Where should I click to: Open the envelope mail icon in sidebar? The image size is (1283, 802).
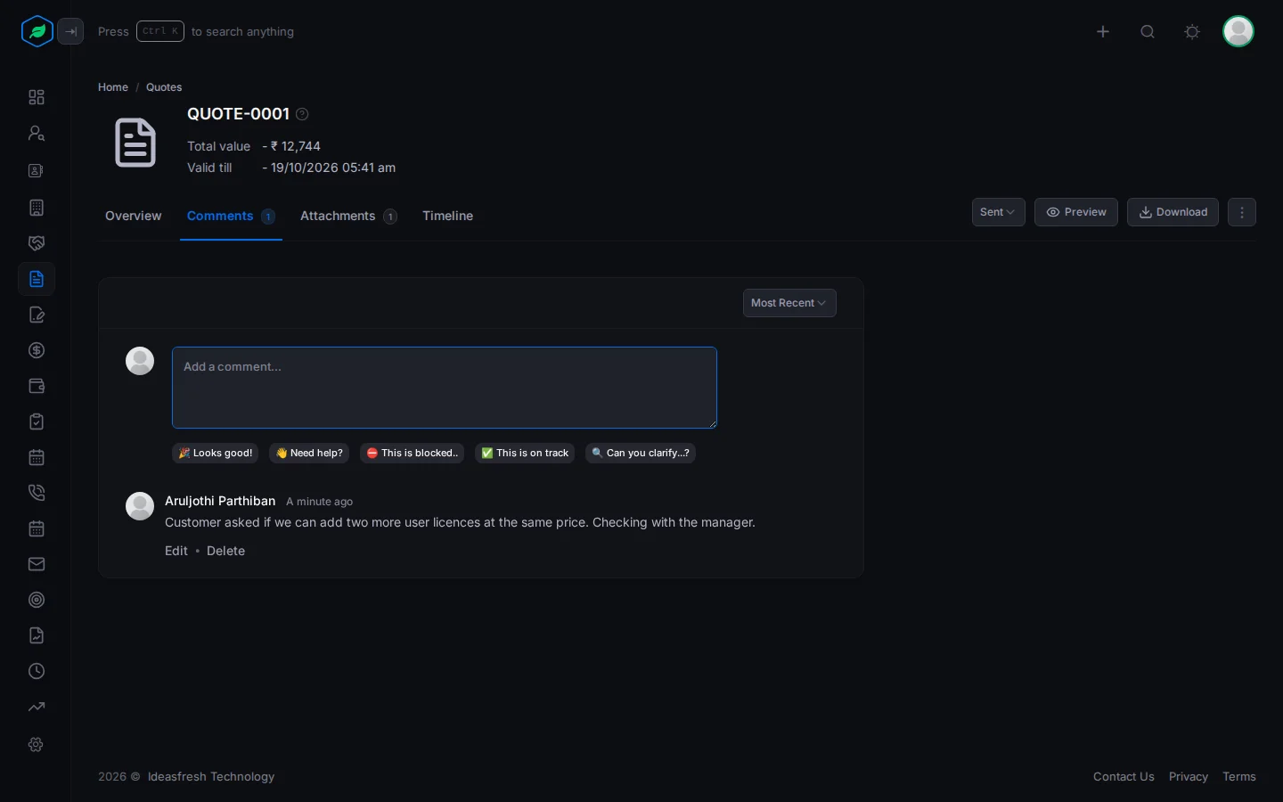point(37,564)
